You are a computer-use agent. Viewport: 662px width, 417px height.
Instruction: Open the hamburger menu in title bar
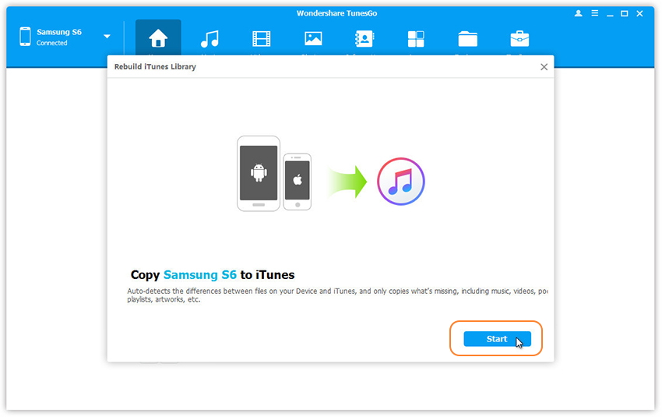tap(593, 14)
